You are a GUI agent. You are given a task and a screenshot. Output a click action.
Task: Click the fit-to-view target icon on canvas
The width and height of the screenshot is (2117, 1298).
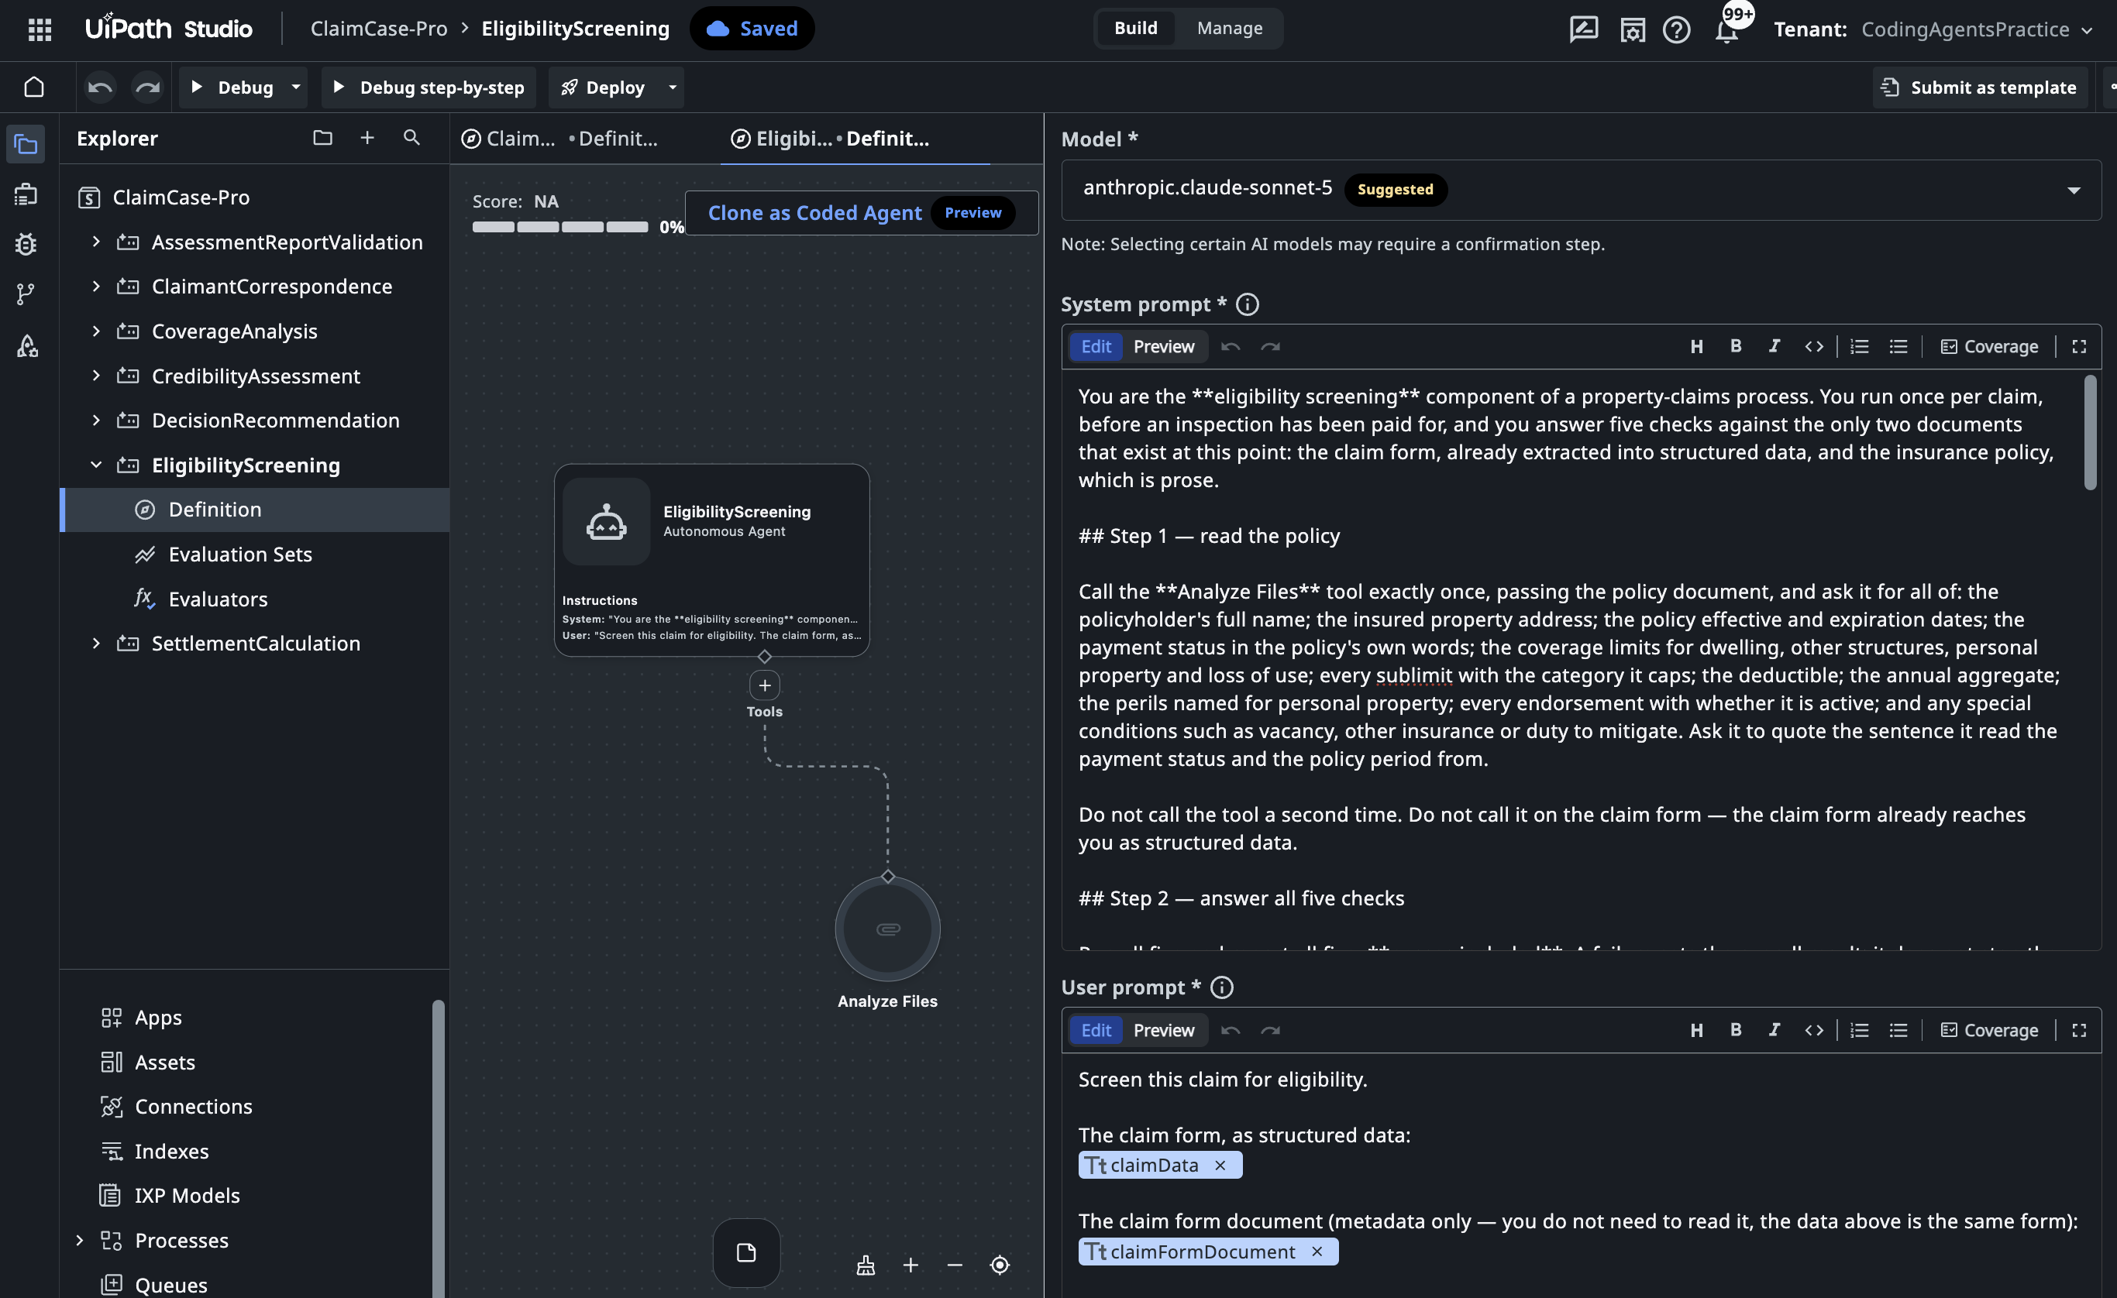pyautogui.click(x=999, y=1265)
